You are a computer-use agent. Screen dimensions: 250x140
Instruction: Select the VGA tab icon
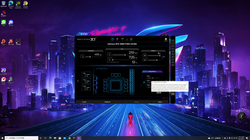click(112, 39)
